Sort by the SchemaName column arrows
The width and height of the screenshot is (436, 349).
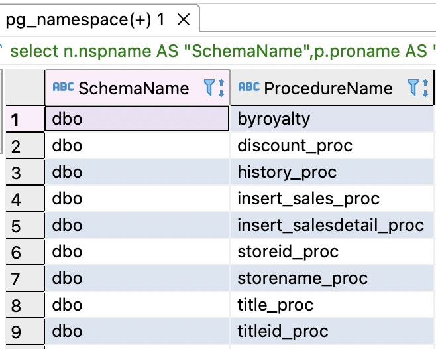click(221, 88)
